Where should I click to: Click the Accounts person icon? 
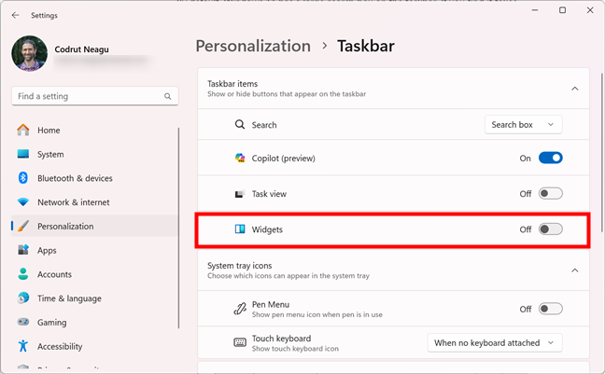click(23, 274)
